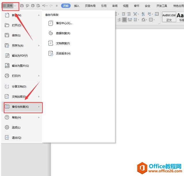Click the show/hide paragraph marks icon
This screenshot has height=176, width=184.
tap(149, 14)
